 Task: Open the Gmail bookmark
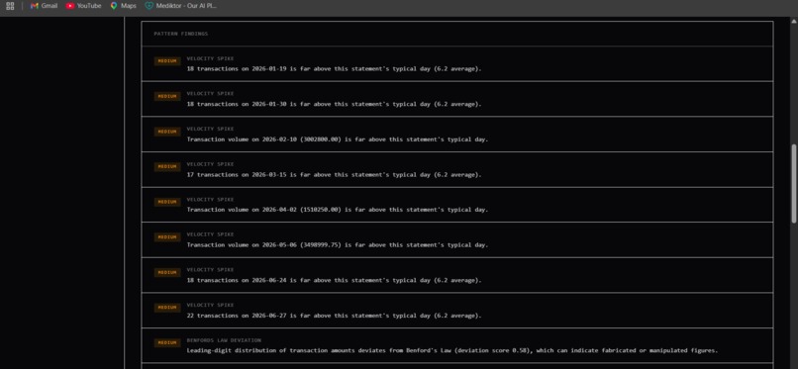coord(44,6)
